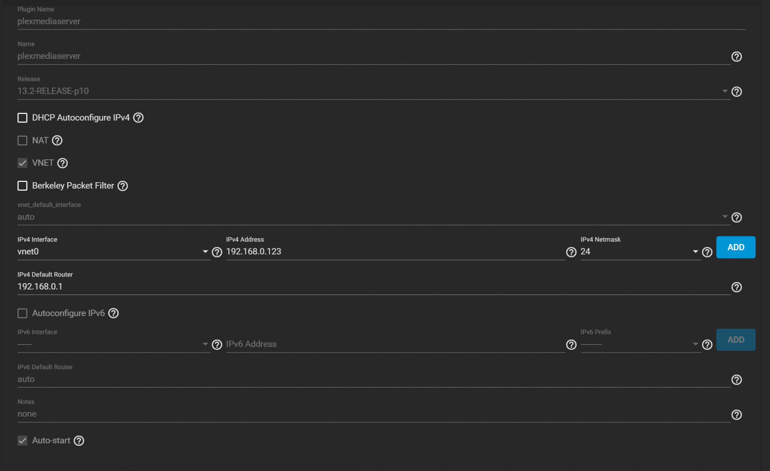Click the NAT help icon
This screenshot has width=770, height=471.
coord(57,141)
